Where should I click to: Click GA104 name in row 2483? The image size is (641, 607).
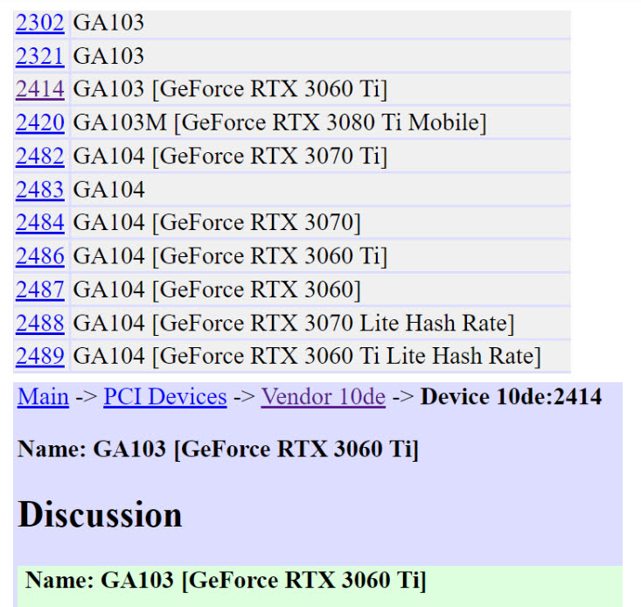pyautogui.click(x=108, y=190)
